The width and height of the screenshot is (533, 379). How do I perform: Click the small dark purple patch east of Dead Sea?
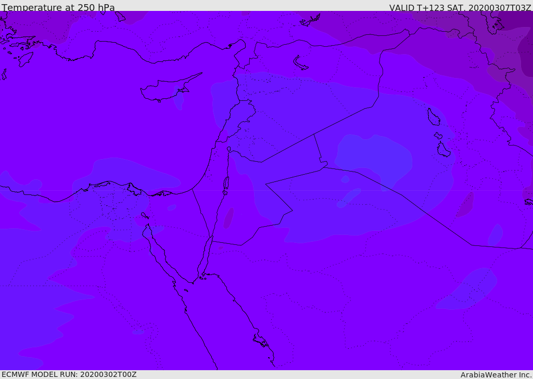(229, 218)
